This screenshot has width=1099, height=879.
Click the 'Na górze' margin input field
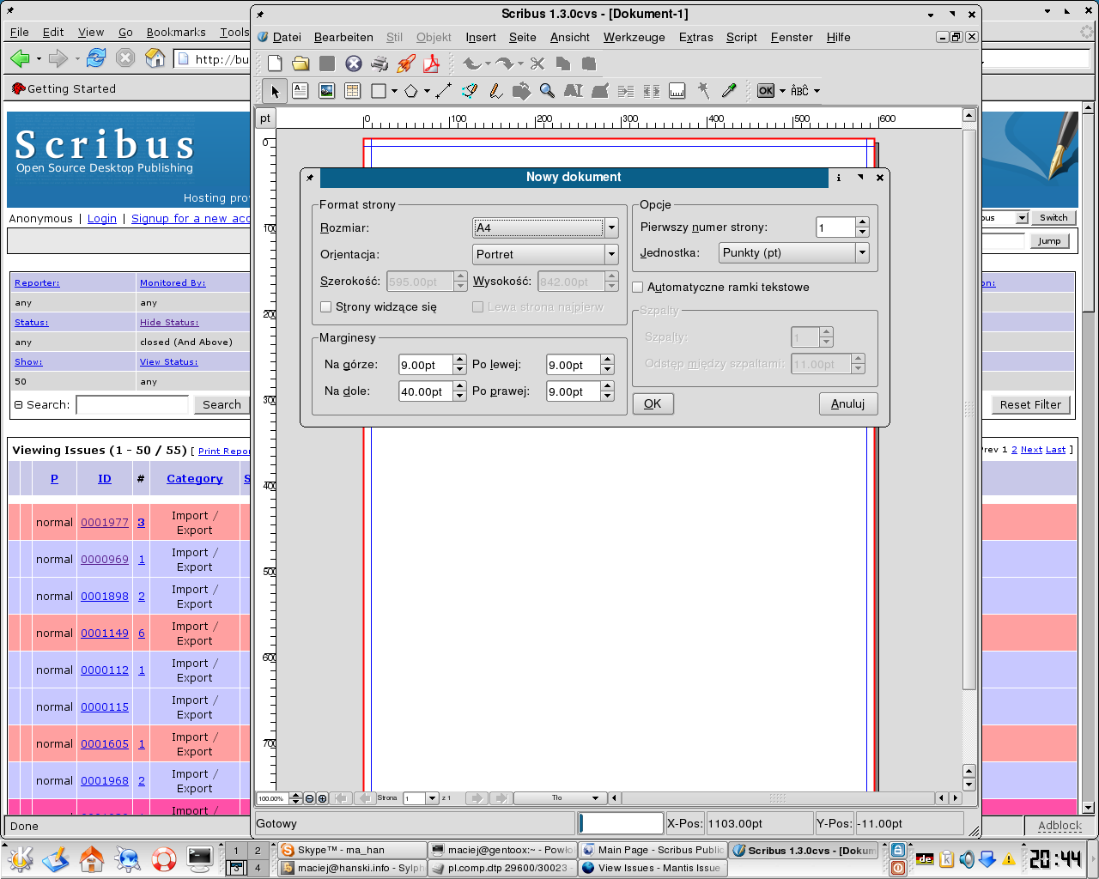[x=425, y=366]
